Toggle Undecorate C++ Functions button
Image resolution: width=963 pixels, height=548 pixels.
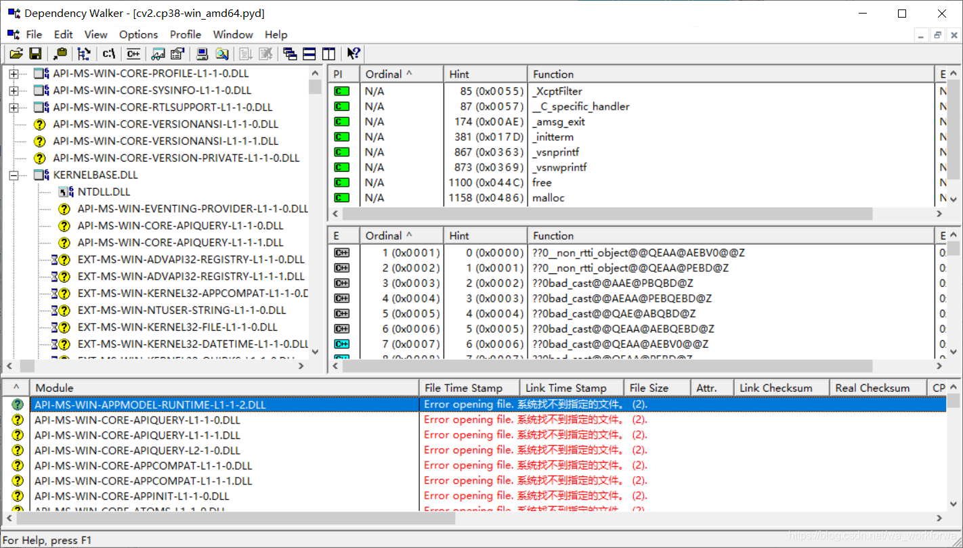pyautogui.click(x=133, y=53)
